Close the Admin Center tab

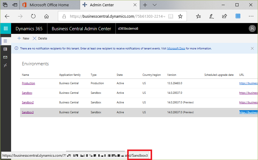click(135, 5)
